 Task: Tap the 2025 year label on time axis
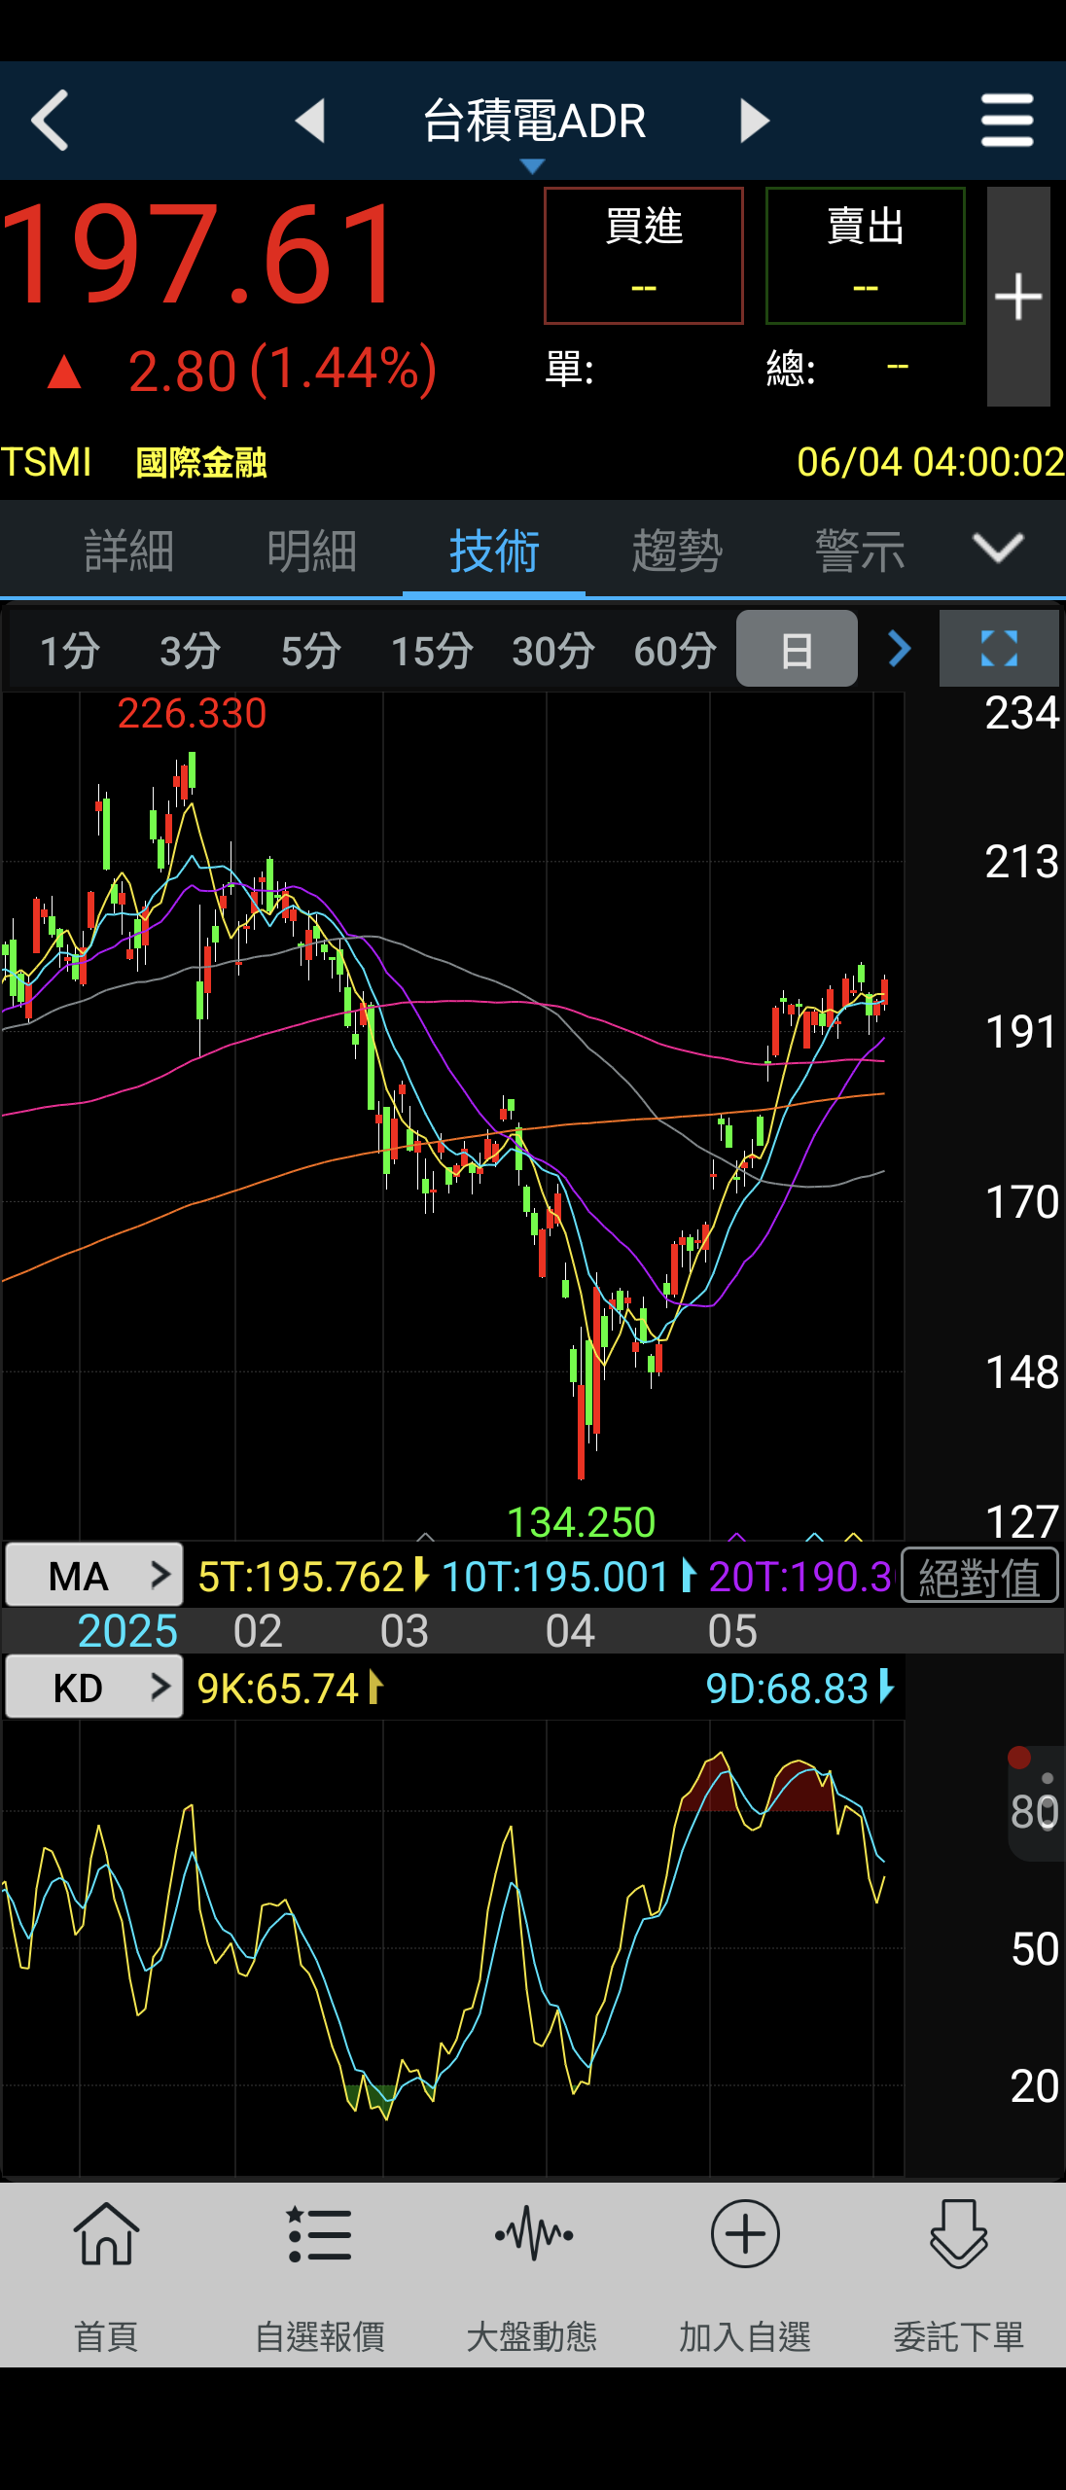point(127,1631)
